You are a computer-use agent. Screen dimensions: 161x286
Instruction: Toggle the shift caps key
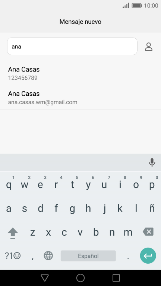(x=13, y=233)
